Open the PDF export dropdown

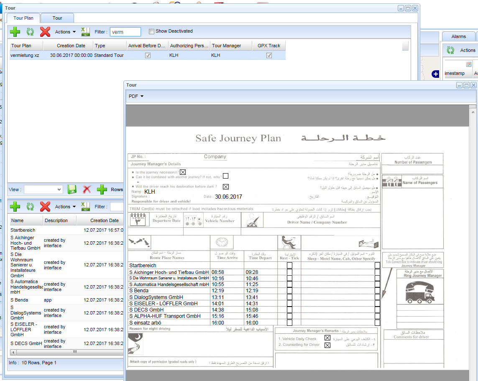click(135, 96)
